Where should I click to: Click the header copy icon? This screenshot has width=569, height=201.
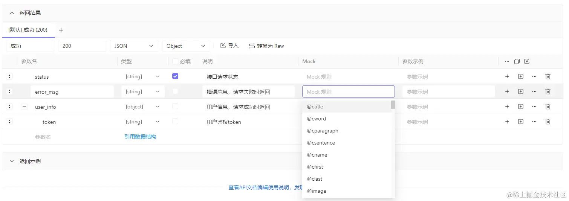click(x=517, y=61)
